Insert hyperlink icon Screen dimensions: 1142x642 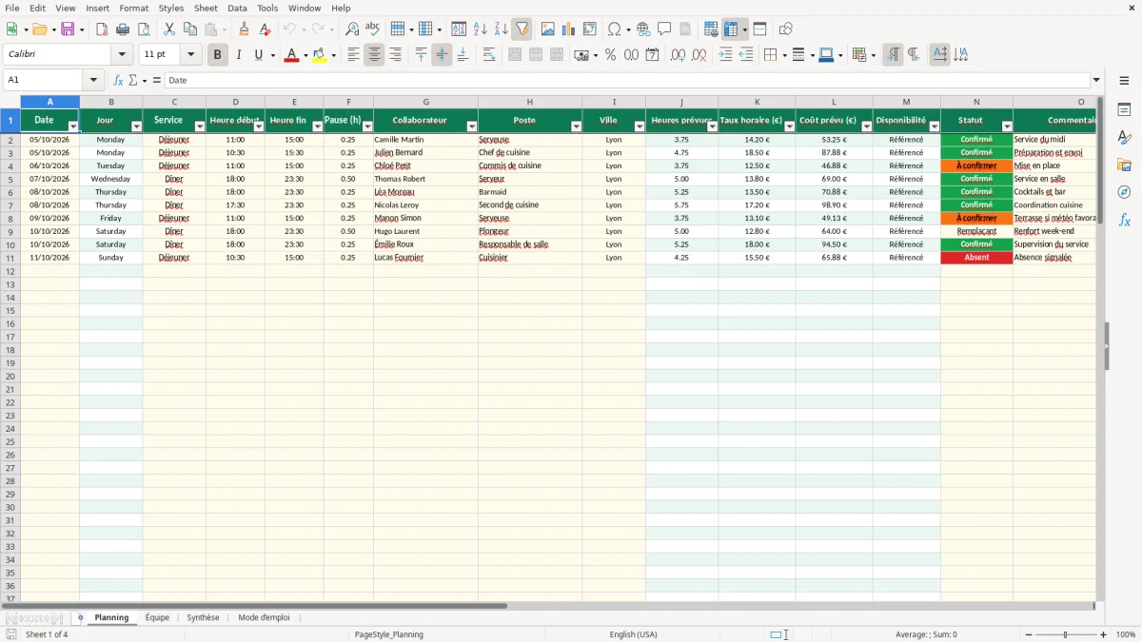click(x=643, y=29)
